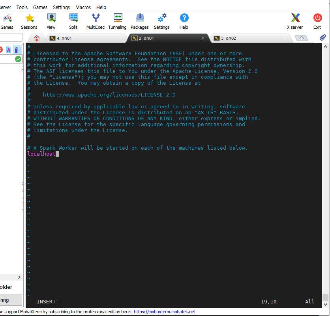Open the mobaxterm.mobatek.net link

click(x=165, y=312)
